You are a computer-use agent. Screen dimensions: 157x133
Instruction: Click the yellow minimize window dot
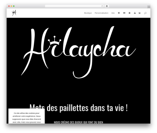[x=11, y=6]
